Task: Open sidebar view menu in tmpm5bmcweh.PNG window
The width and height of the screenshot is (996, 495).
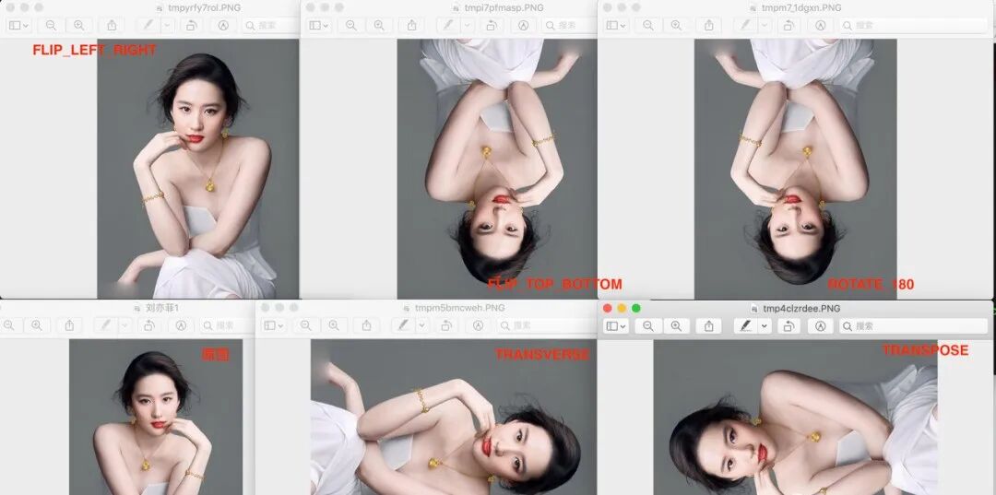Action: click(272, 325)
